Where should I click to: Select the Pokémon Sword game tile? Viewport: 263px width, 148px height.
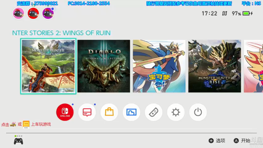point(159,66)
